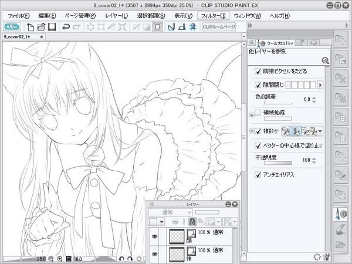352x264 pixels.
Task: Click the layer mask icon in Layer panel
Action: coord(211,222)
